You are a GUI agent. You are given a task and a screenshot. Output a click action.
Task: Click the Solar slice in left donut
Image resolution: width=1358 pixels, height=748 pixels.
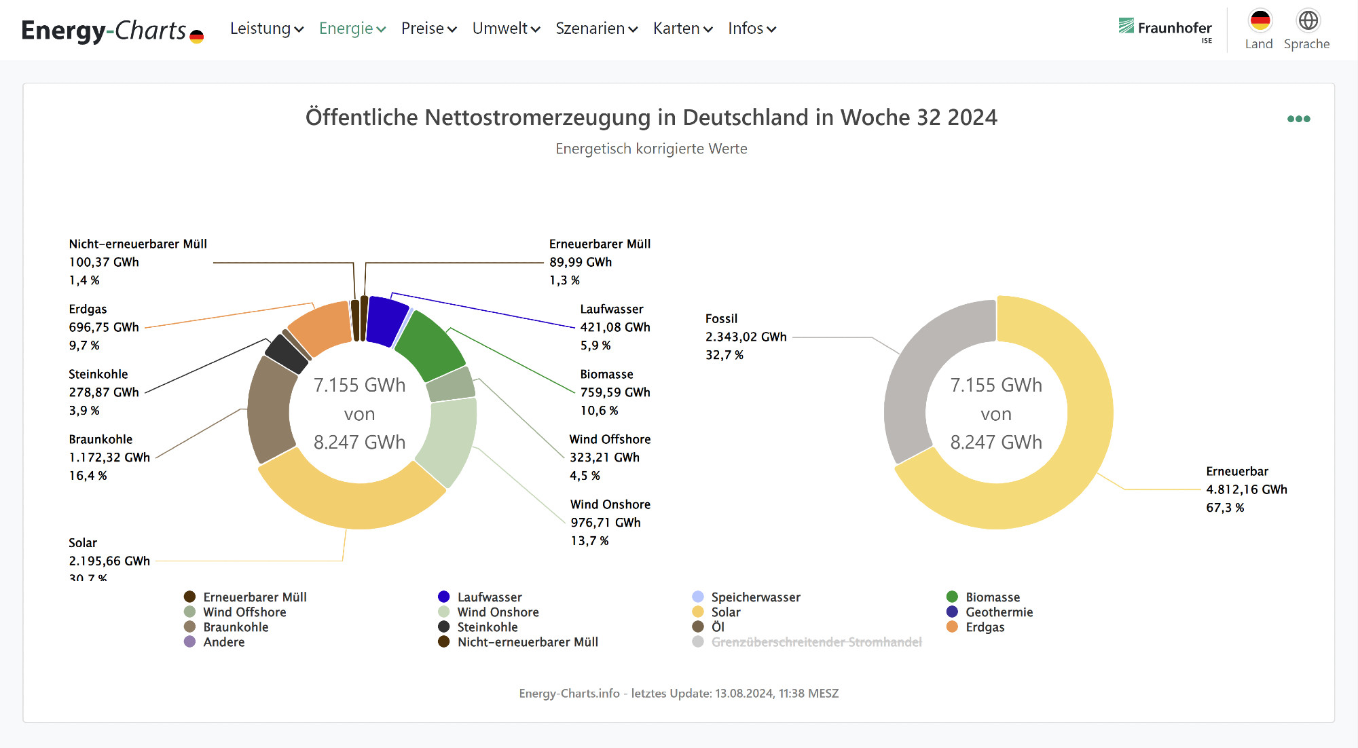[x=353, y=506]
